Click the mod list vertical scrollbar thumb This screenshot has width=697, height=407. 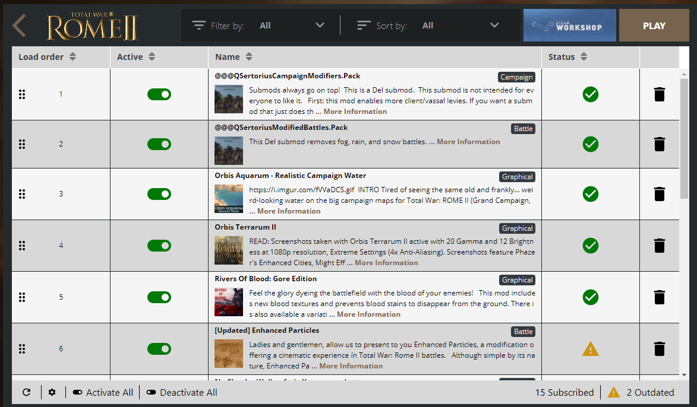pyautogui.click(x=684, y=139)
